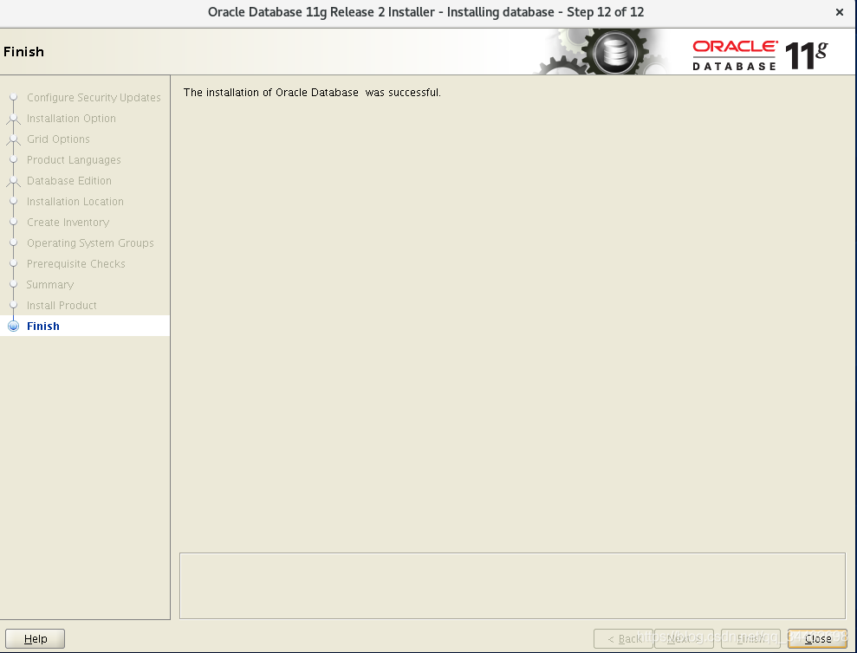Screen dimensions: 857x653
Task: Click inside the empty details text box
Action: (x=512, y=585)
